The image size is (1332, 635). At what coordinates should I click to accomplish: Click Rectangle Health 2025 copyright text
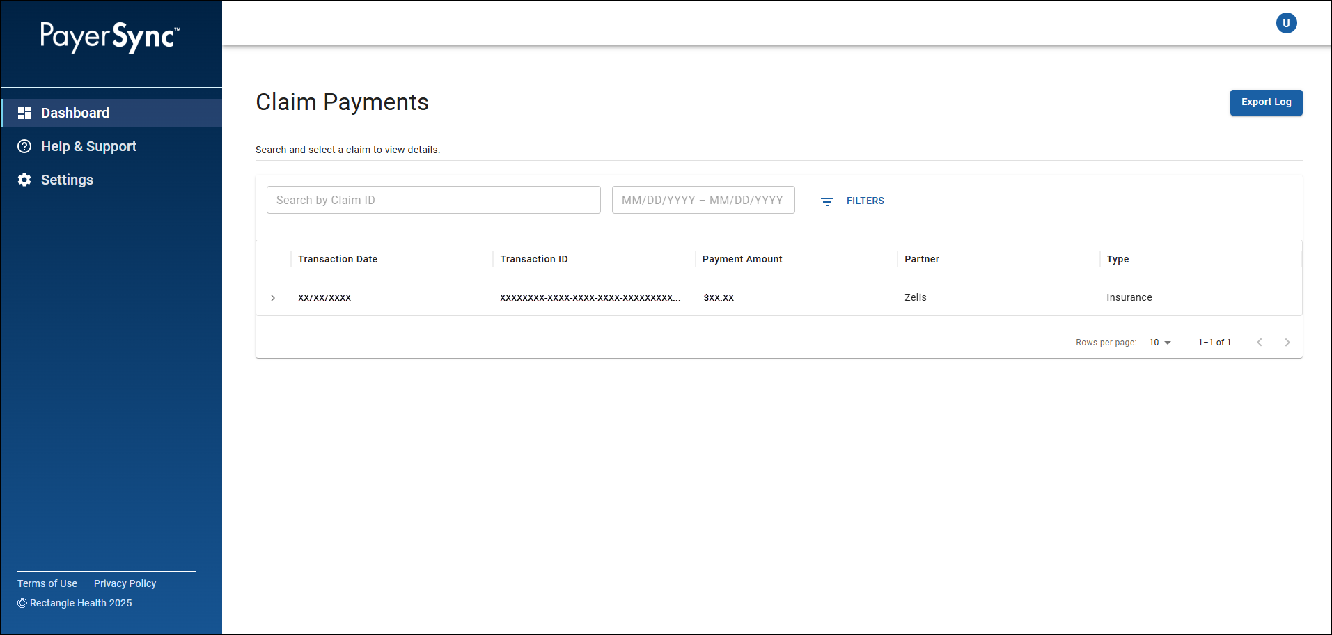[x=75, y=603]
